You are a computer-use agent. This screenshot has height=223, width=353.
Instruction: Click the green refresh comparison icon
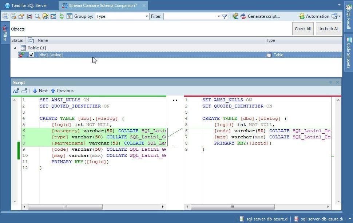pyautogui.click(x=62, y=16)
